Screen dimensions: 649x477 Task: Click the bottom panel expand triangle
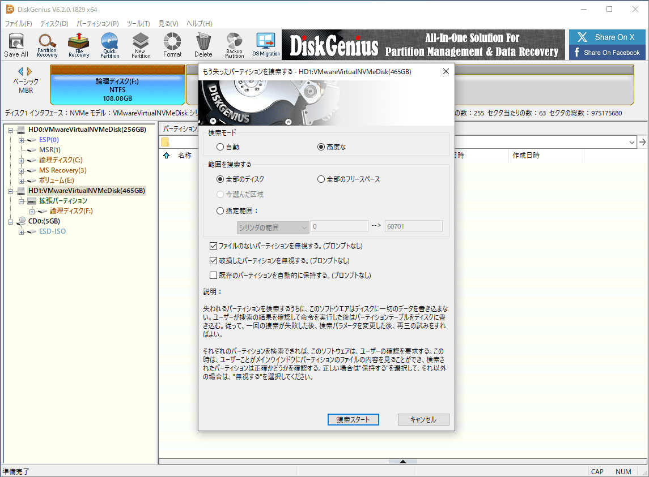click(403, 461)
